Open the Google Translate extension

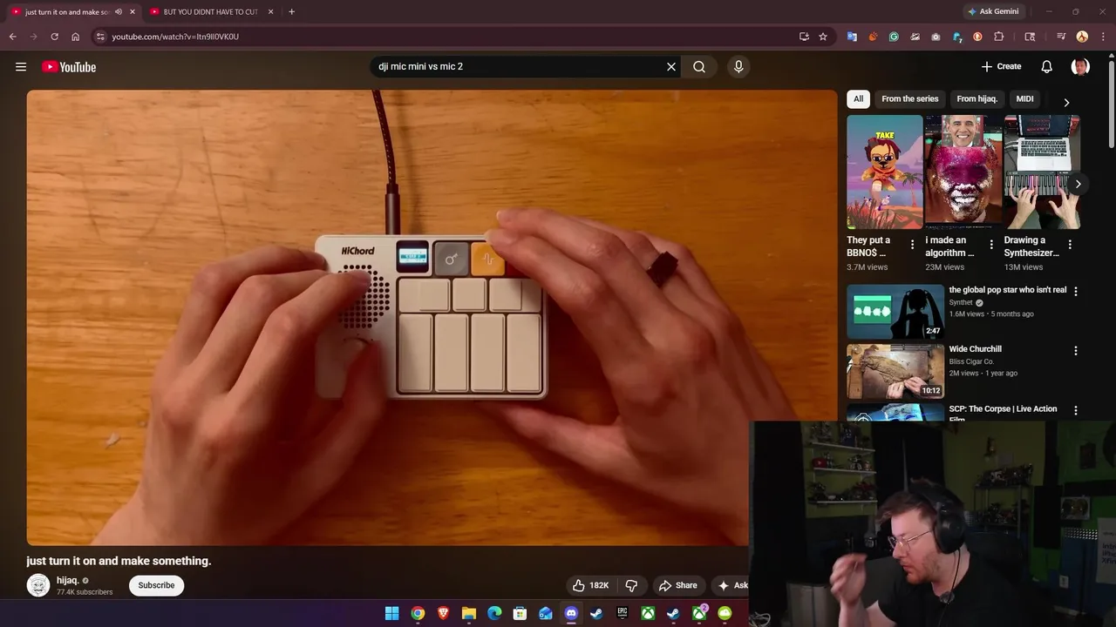(852, 37)
